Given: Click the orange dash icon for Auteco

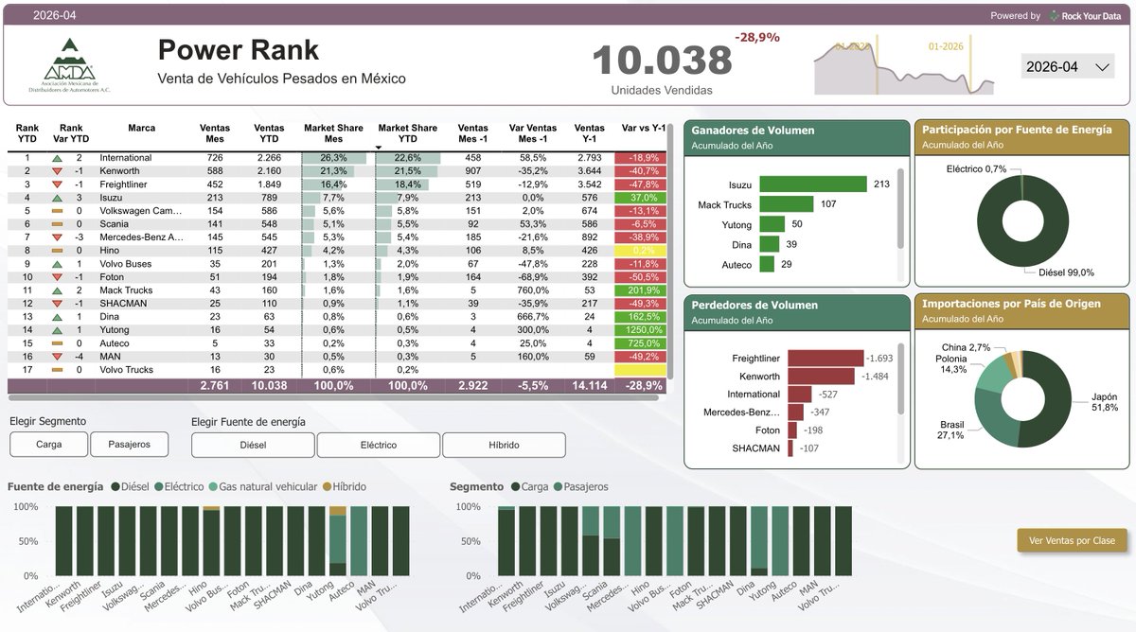Looking at the screenshot, I should pos(57,343).
